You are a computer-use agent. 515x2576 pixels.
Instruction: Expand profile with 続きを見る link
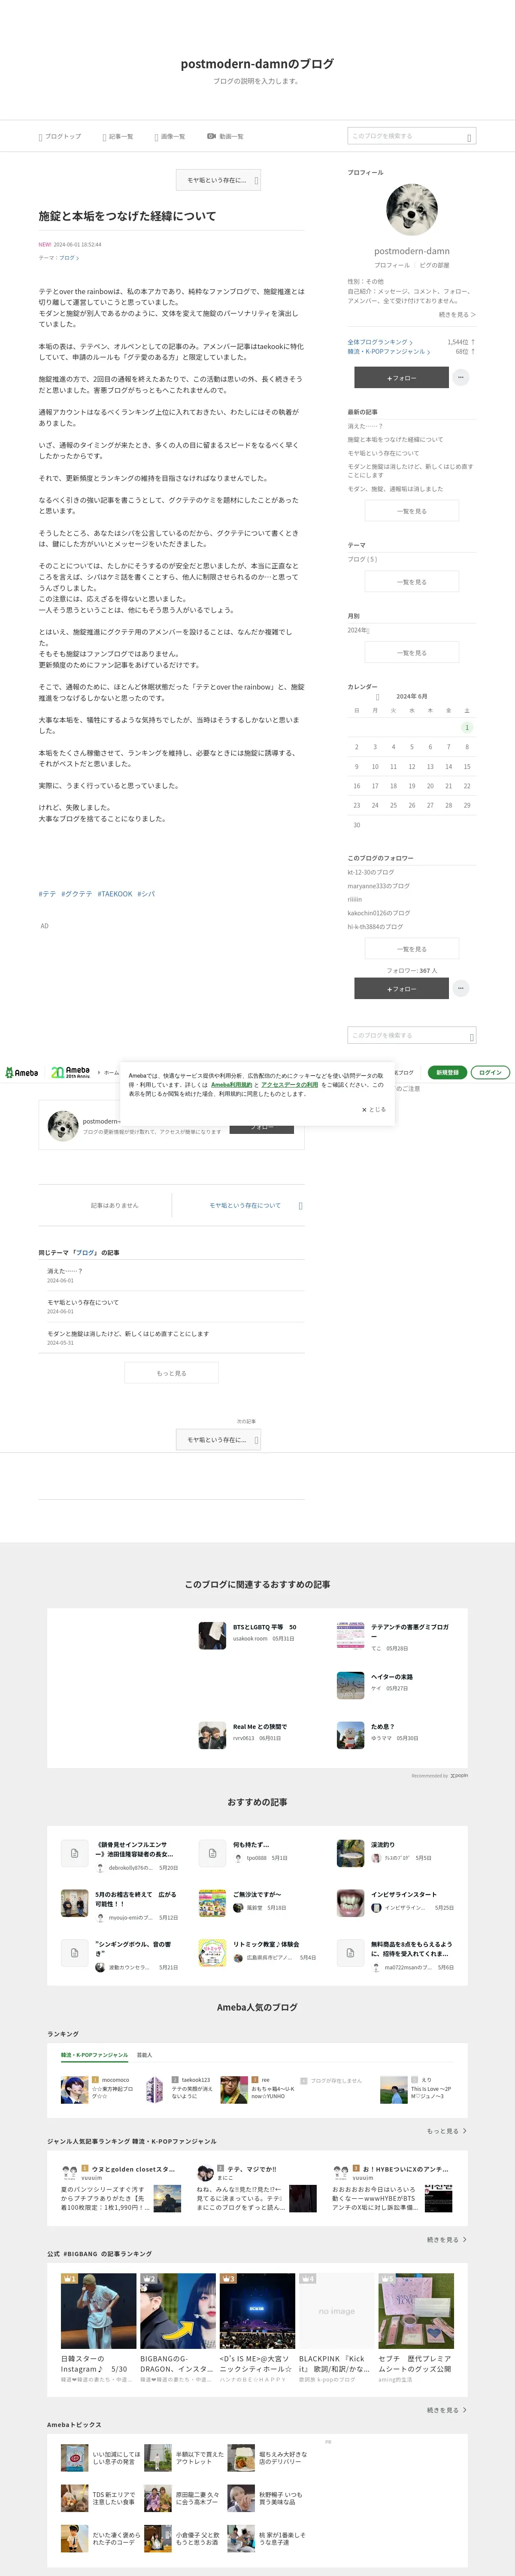point(457,314)
